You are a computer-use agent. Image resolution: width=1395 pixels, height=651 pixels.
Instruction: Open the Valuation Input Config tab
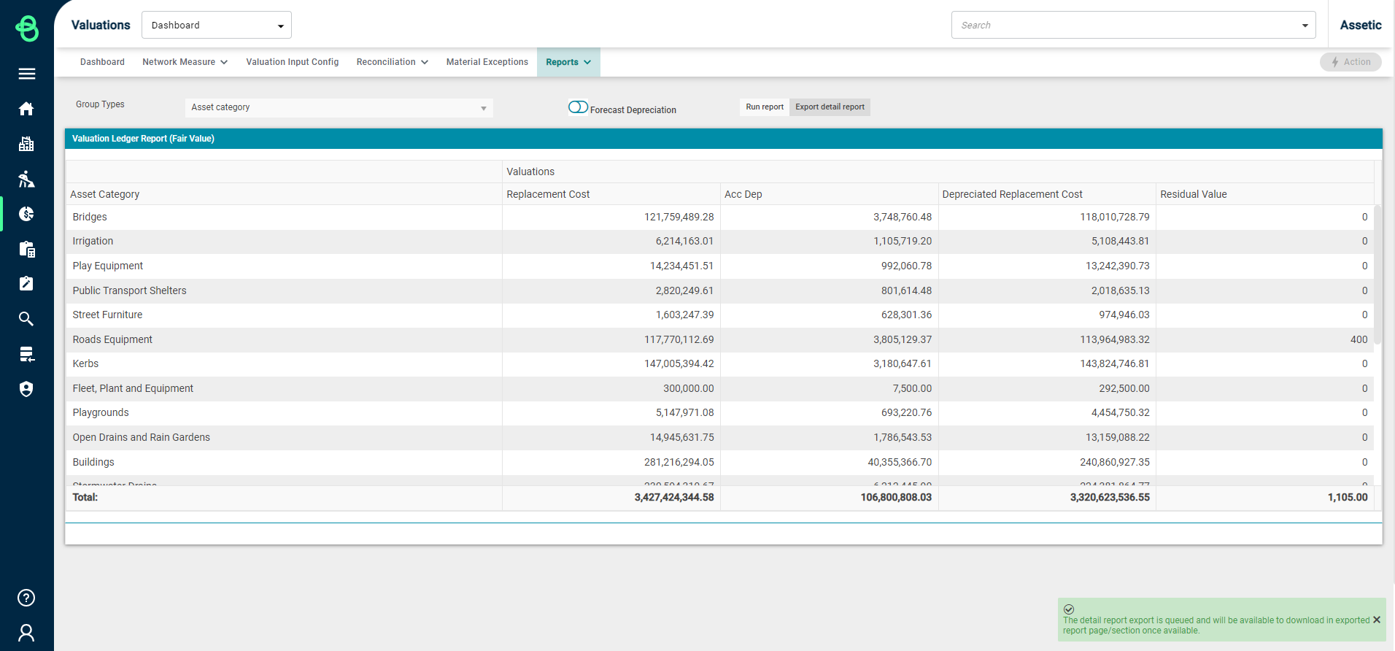[292, 62]
